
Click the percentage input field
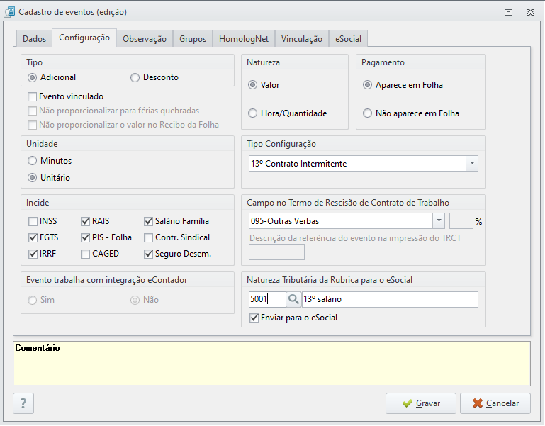click(461, 221)
